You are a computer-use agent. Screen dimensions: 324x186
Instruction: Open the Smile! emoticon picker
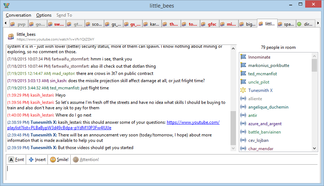pyautogui.click(x=53, y=160)
